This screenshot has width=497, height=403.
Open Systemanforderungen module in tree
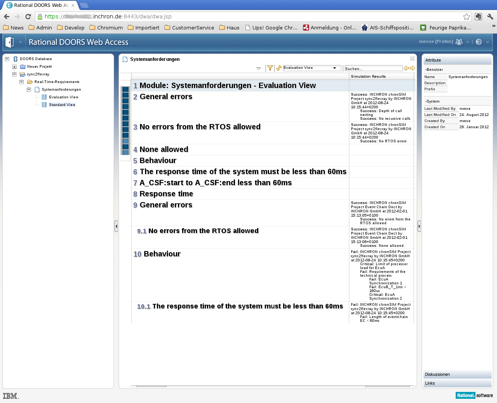pos(61,90)
